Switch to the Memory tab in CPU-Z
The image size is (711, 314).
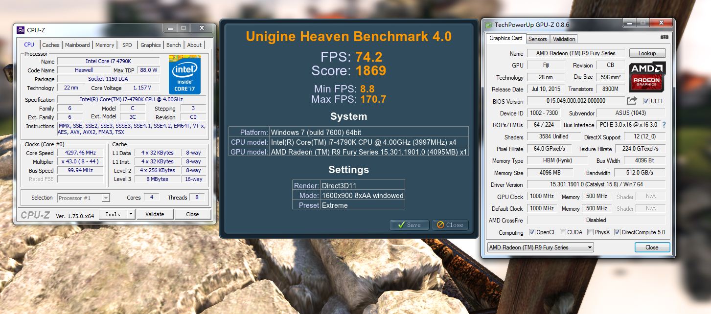tap(105, 45)
